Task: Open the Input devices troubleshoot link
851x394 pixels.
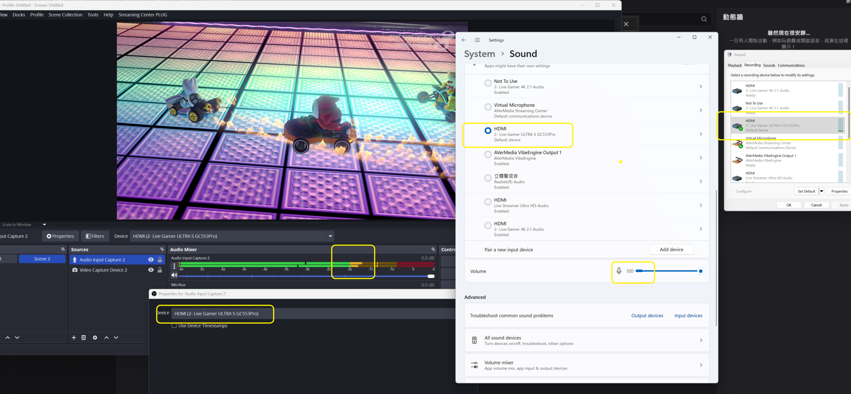Action: pyautogui.click(x=688, y=316)
